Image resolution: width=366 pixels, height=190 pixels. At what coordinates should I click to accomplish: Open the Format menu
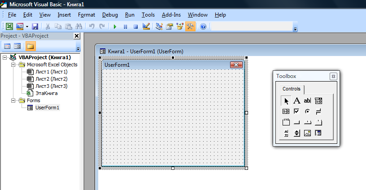[87, 15]
